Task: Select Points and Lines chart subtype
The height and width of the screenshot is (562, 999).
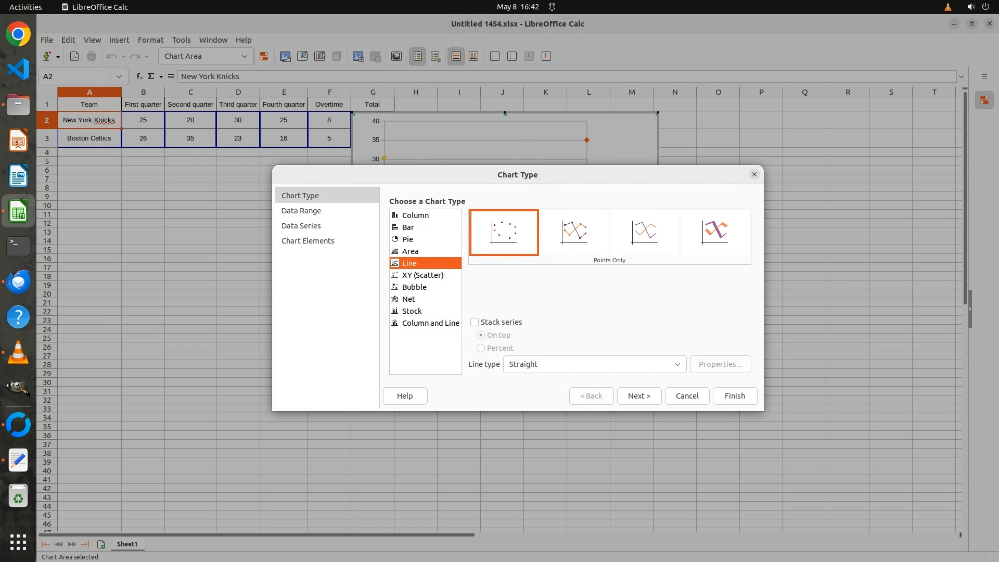Action: (574, 232)
